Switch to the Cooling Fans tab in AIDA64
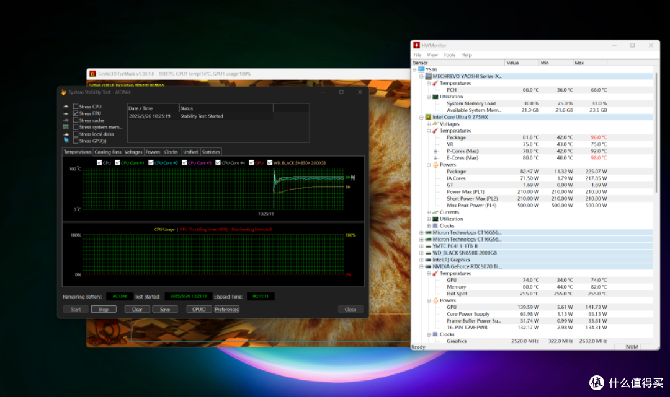670x397 pixels. tap(108, 152)
